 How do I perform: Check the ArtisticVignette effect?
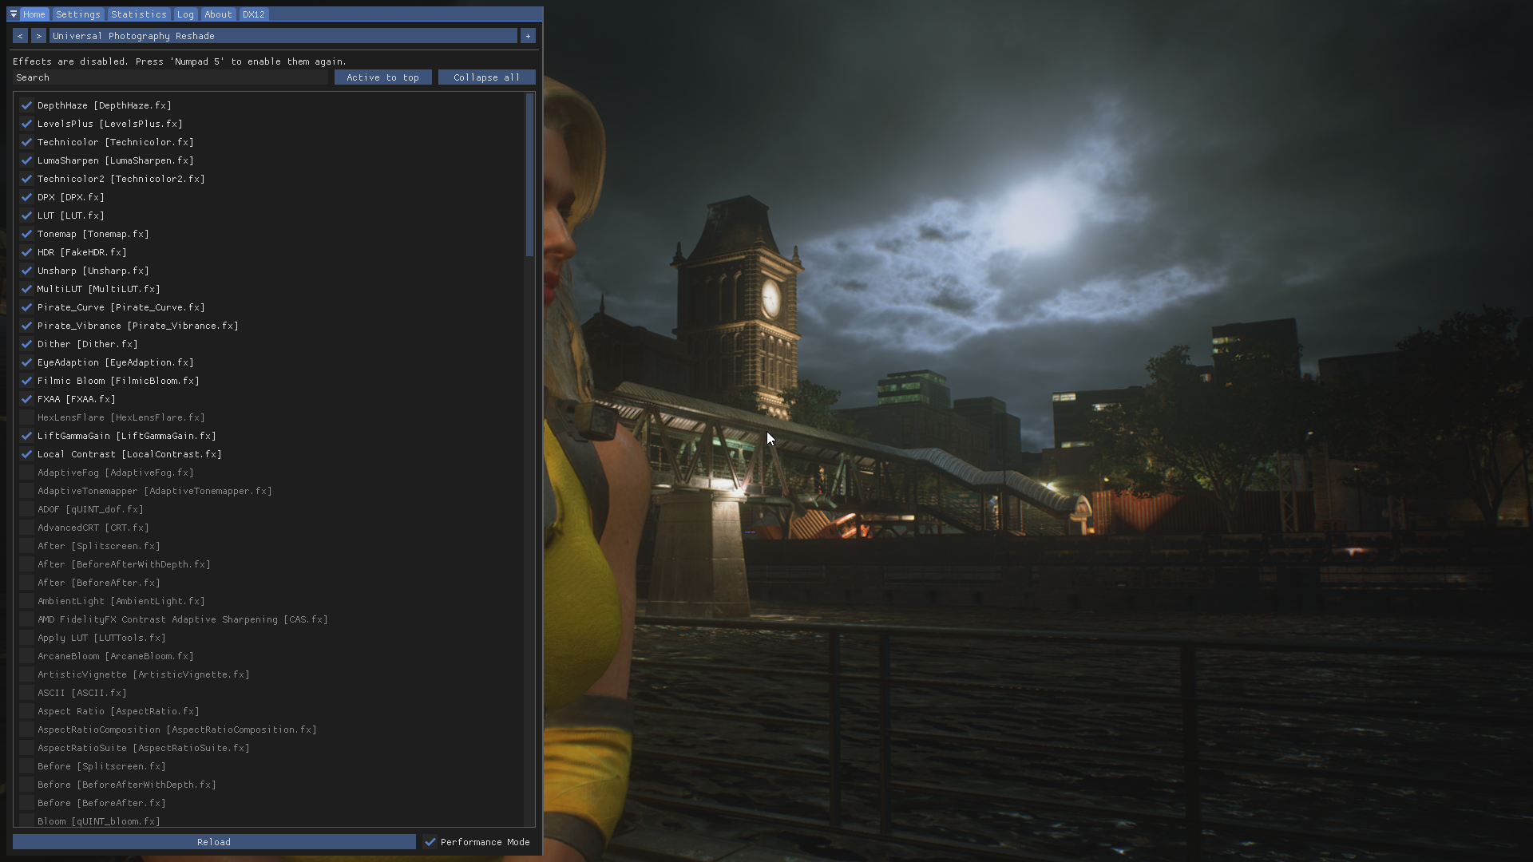(x=26, y=674)
